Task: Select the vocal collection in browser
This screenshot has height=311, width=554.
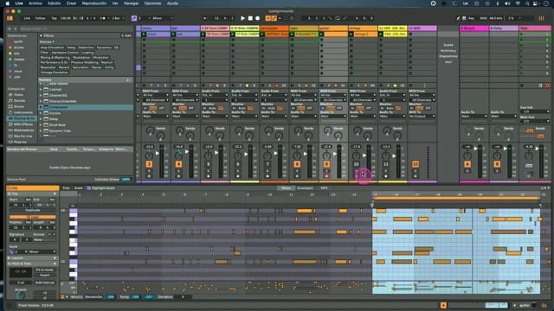Action: (17, 71)
